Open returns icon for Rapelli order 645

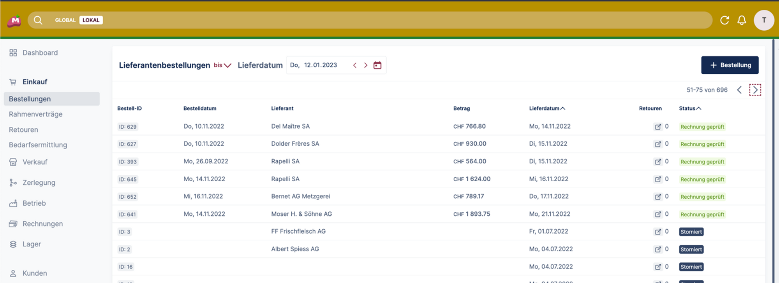point(658,179)
